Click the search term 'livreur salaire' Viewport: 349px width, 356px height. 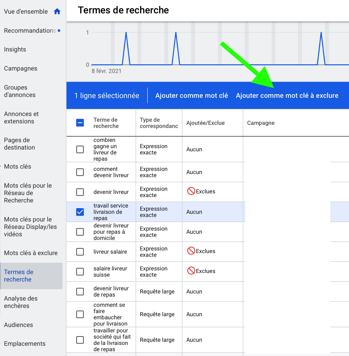[110, 252]
